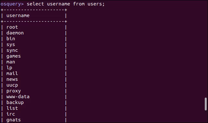
Task: Click the 'uucp' username entry
Action: pos(12,85)
